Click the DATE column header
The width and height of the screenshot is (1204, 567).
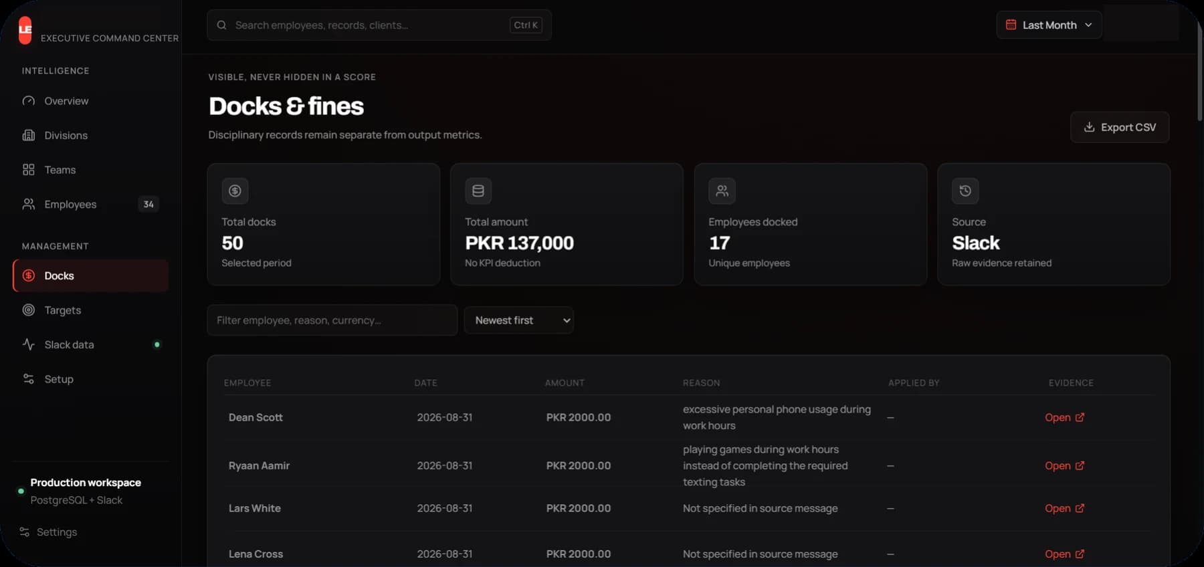click(x=425, y=383)
